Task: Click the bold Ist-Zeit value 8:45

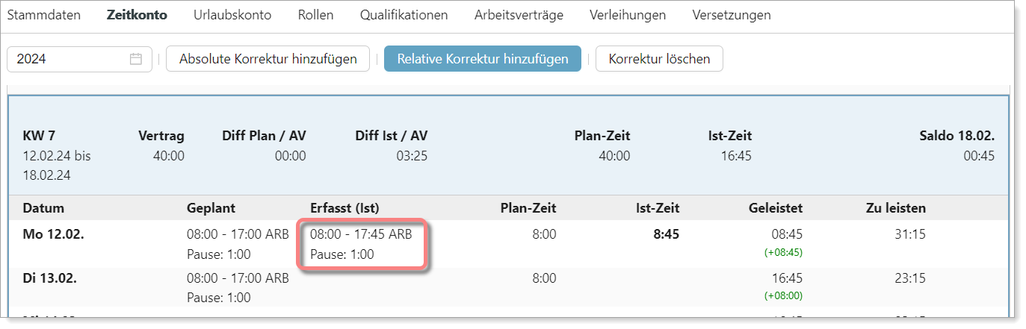Action: pos(667,234)
